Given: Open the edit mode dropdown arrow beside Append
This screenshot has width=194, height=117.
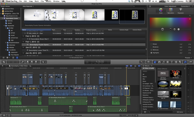Looking at the screenshot, I should [x=39, y=62].
